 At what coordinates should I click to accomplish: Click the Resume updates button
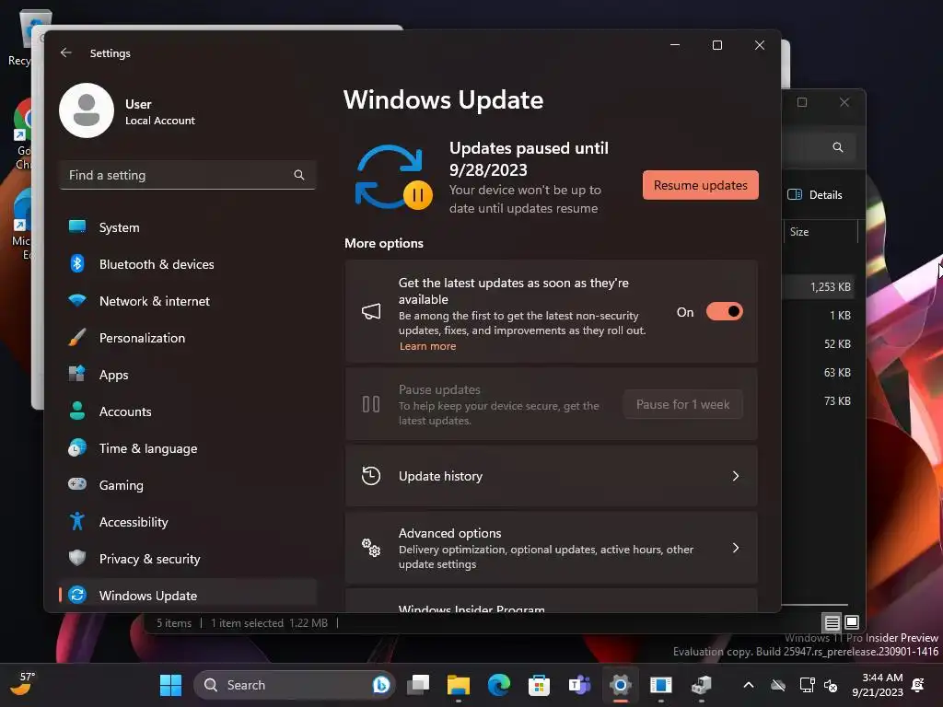pos(701,185)
